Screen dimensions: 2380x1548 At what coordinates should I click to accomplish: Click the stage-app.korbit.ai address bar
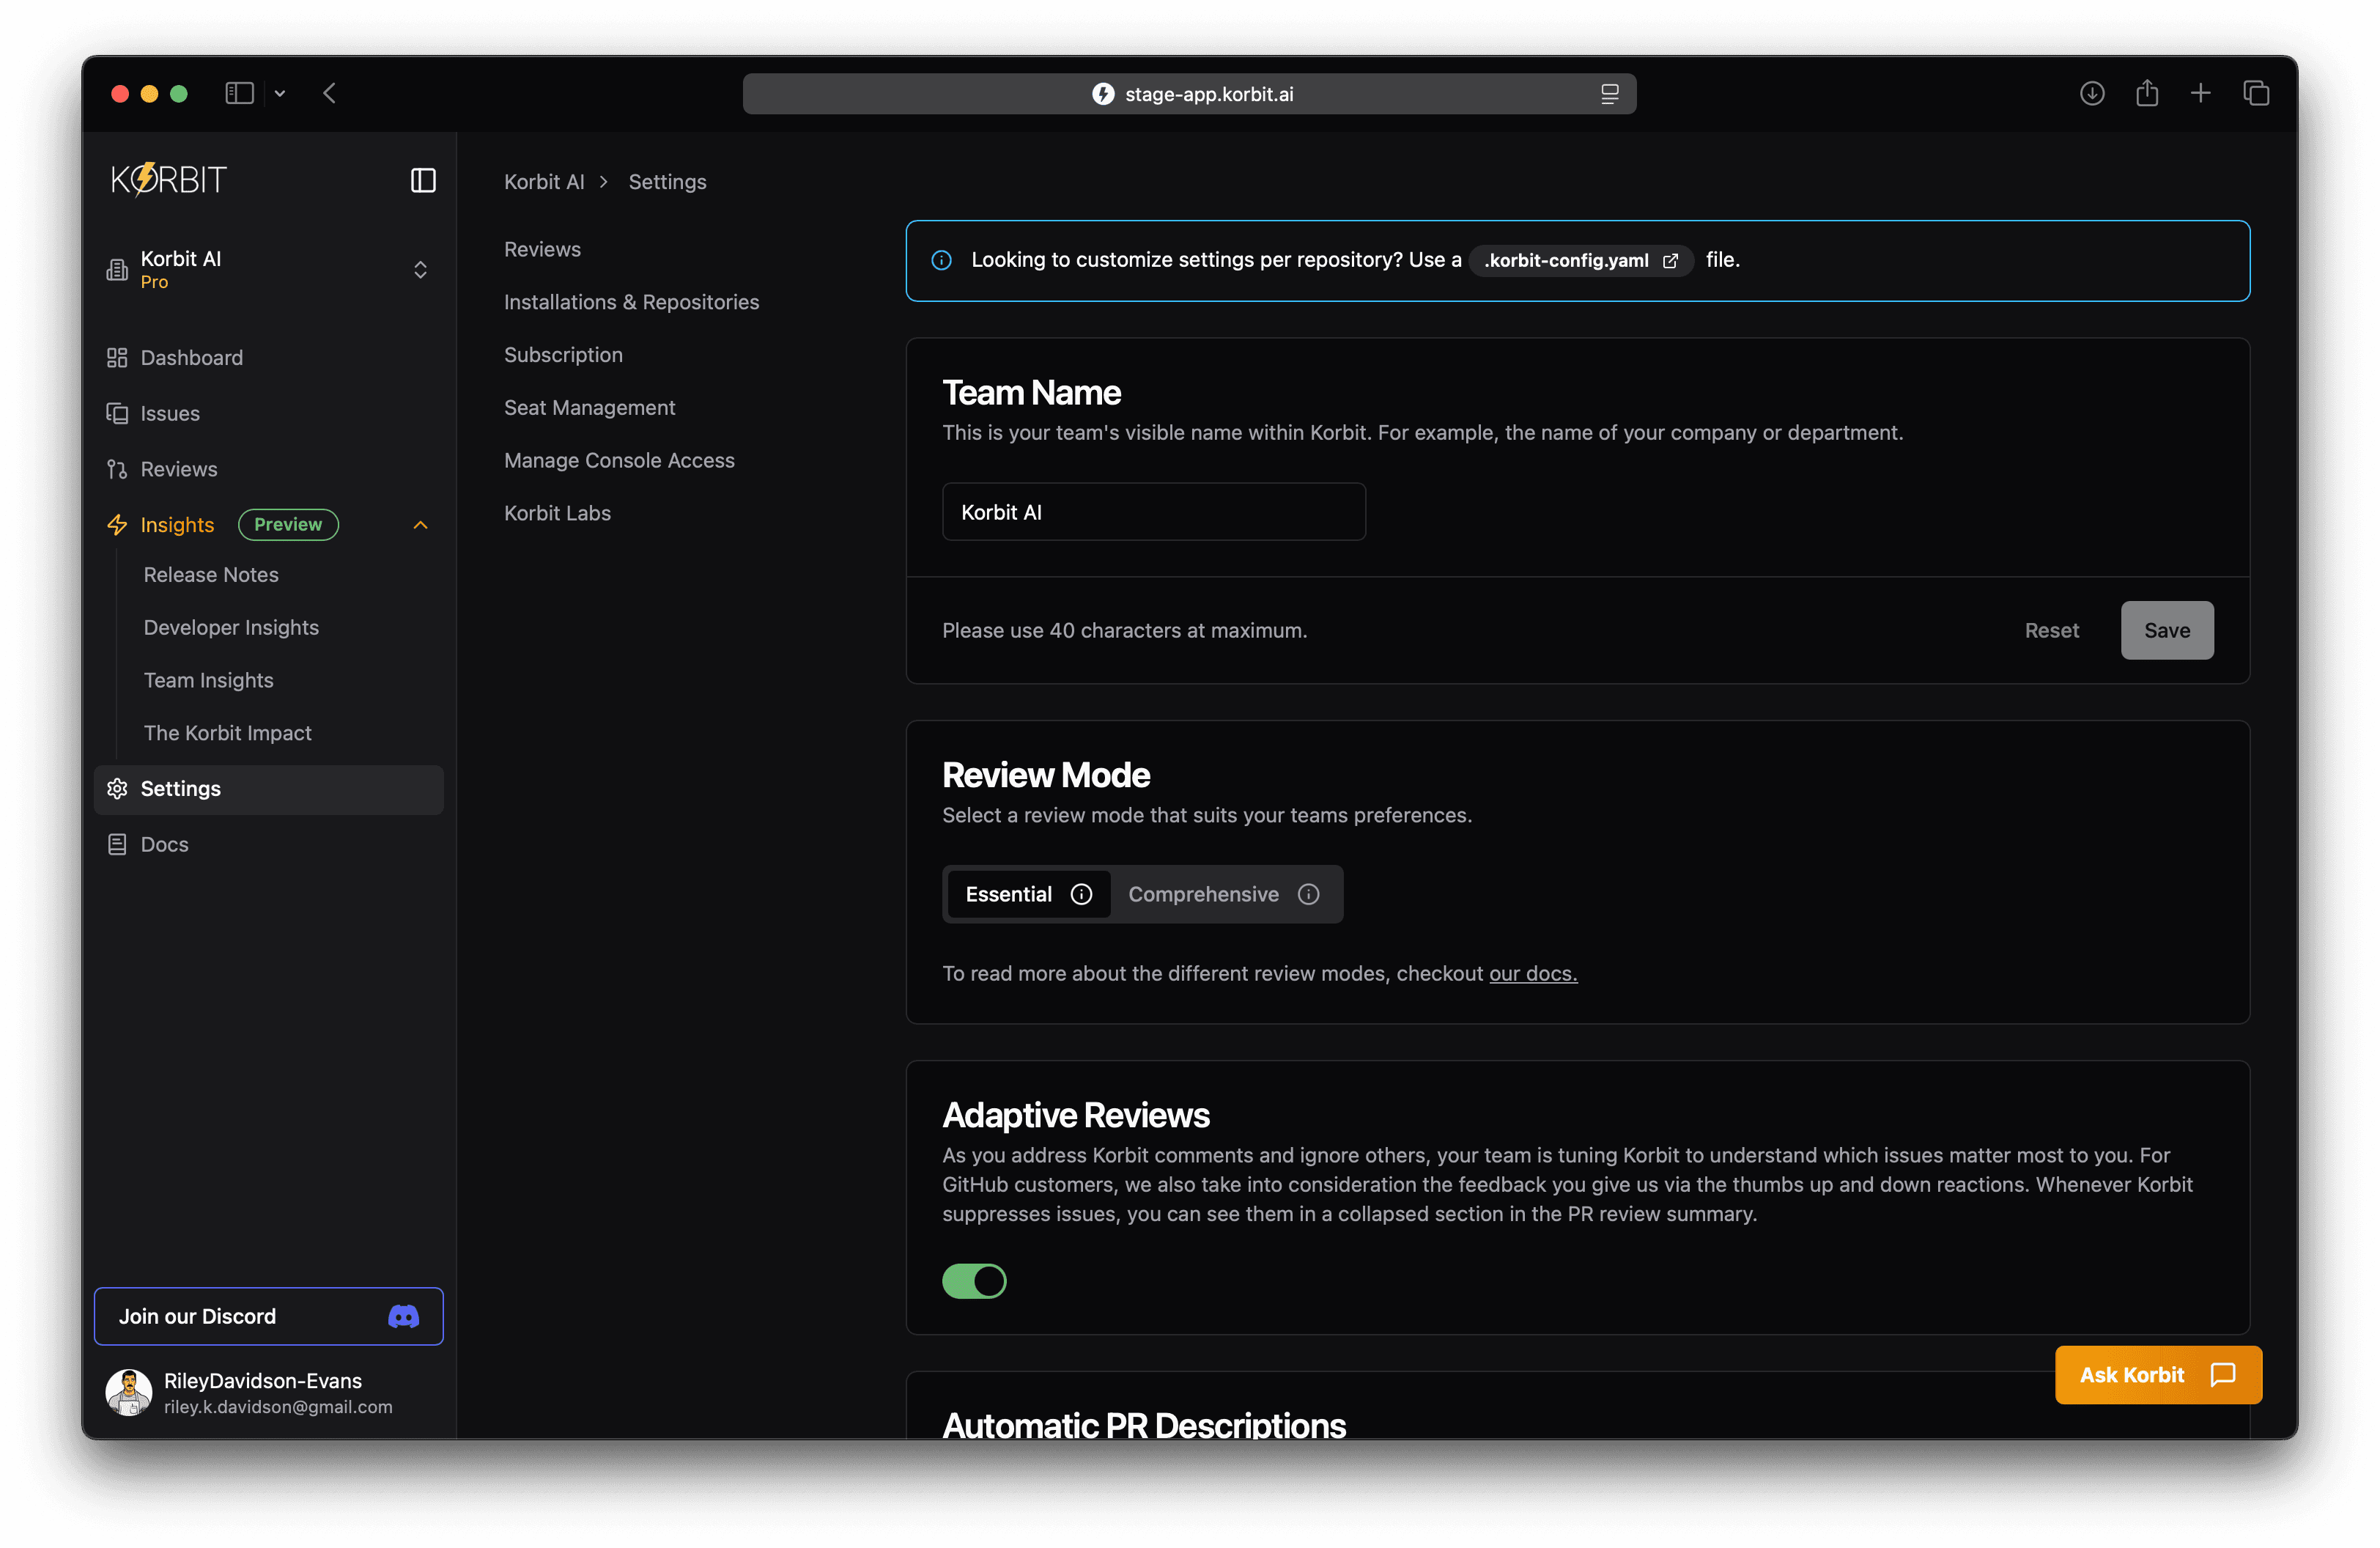1189,94
